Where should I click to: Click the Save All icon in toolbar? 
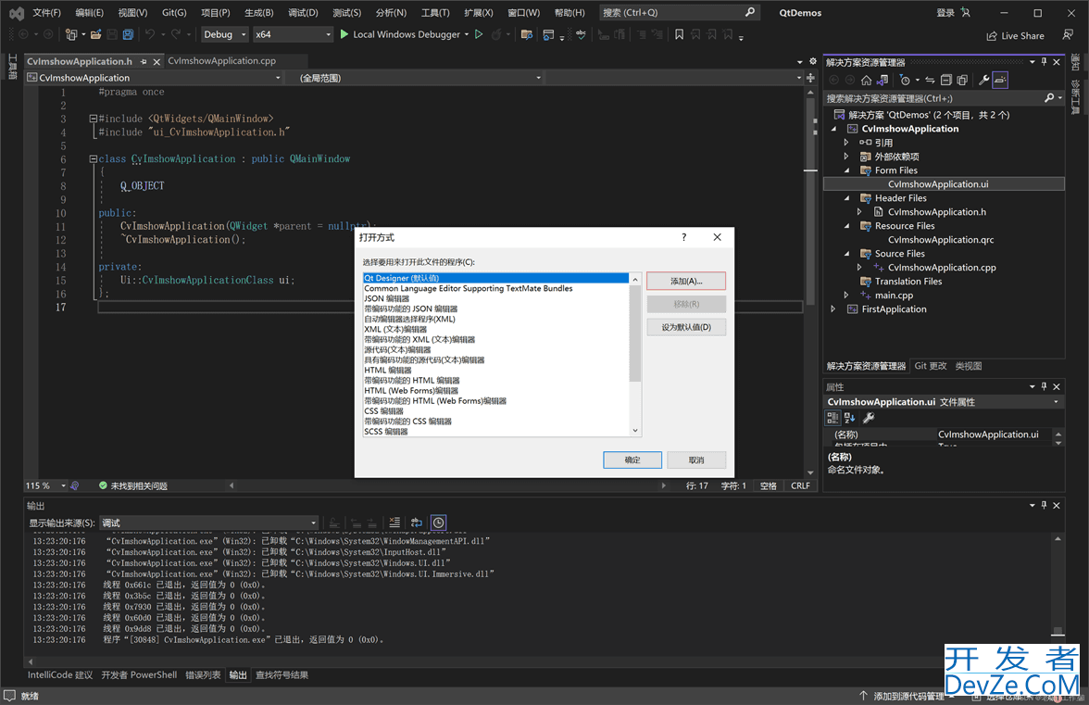128,34
